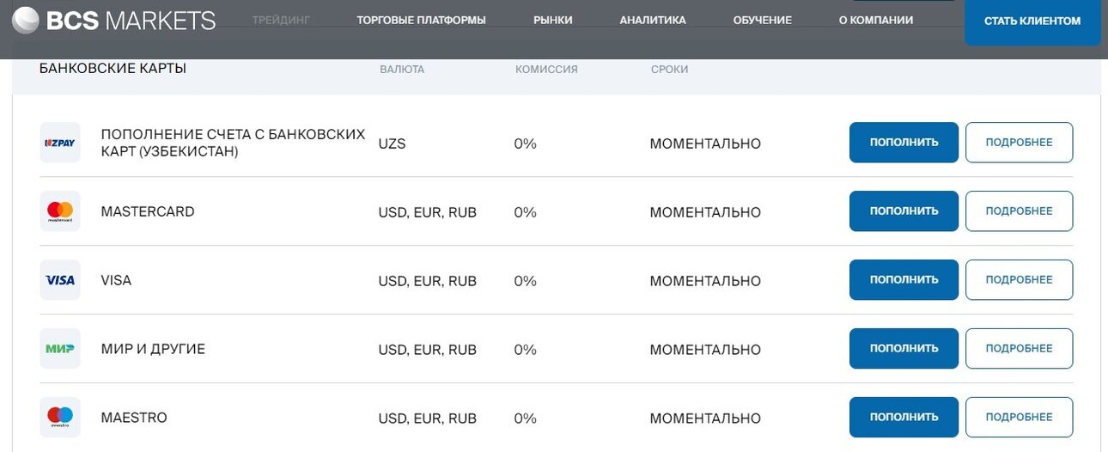Click the Maestro logo icon

(60, 418)
